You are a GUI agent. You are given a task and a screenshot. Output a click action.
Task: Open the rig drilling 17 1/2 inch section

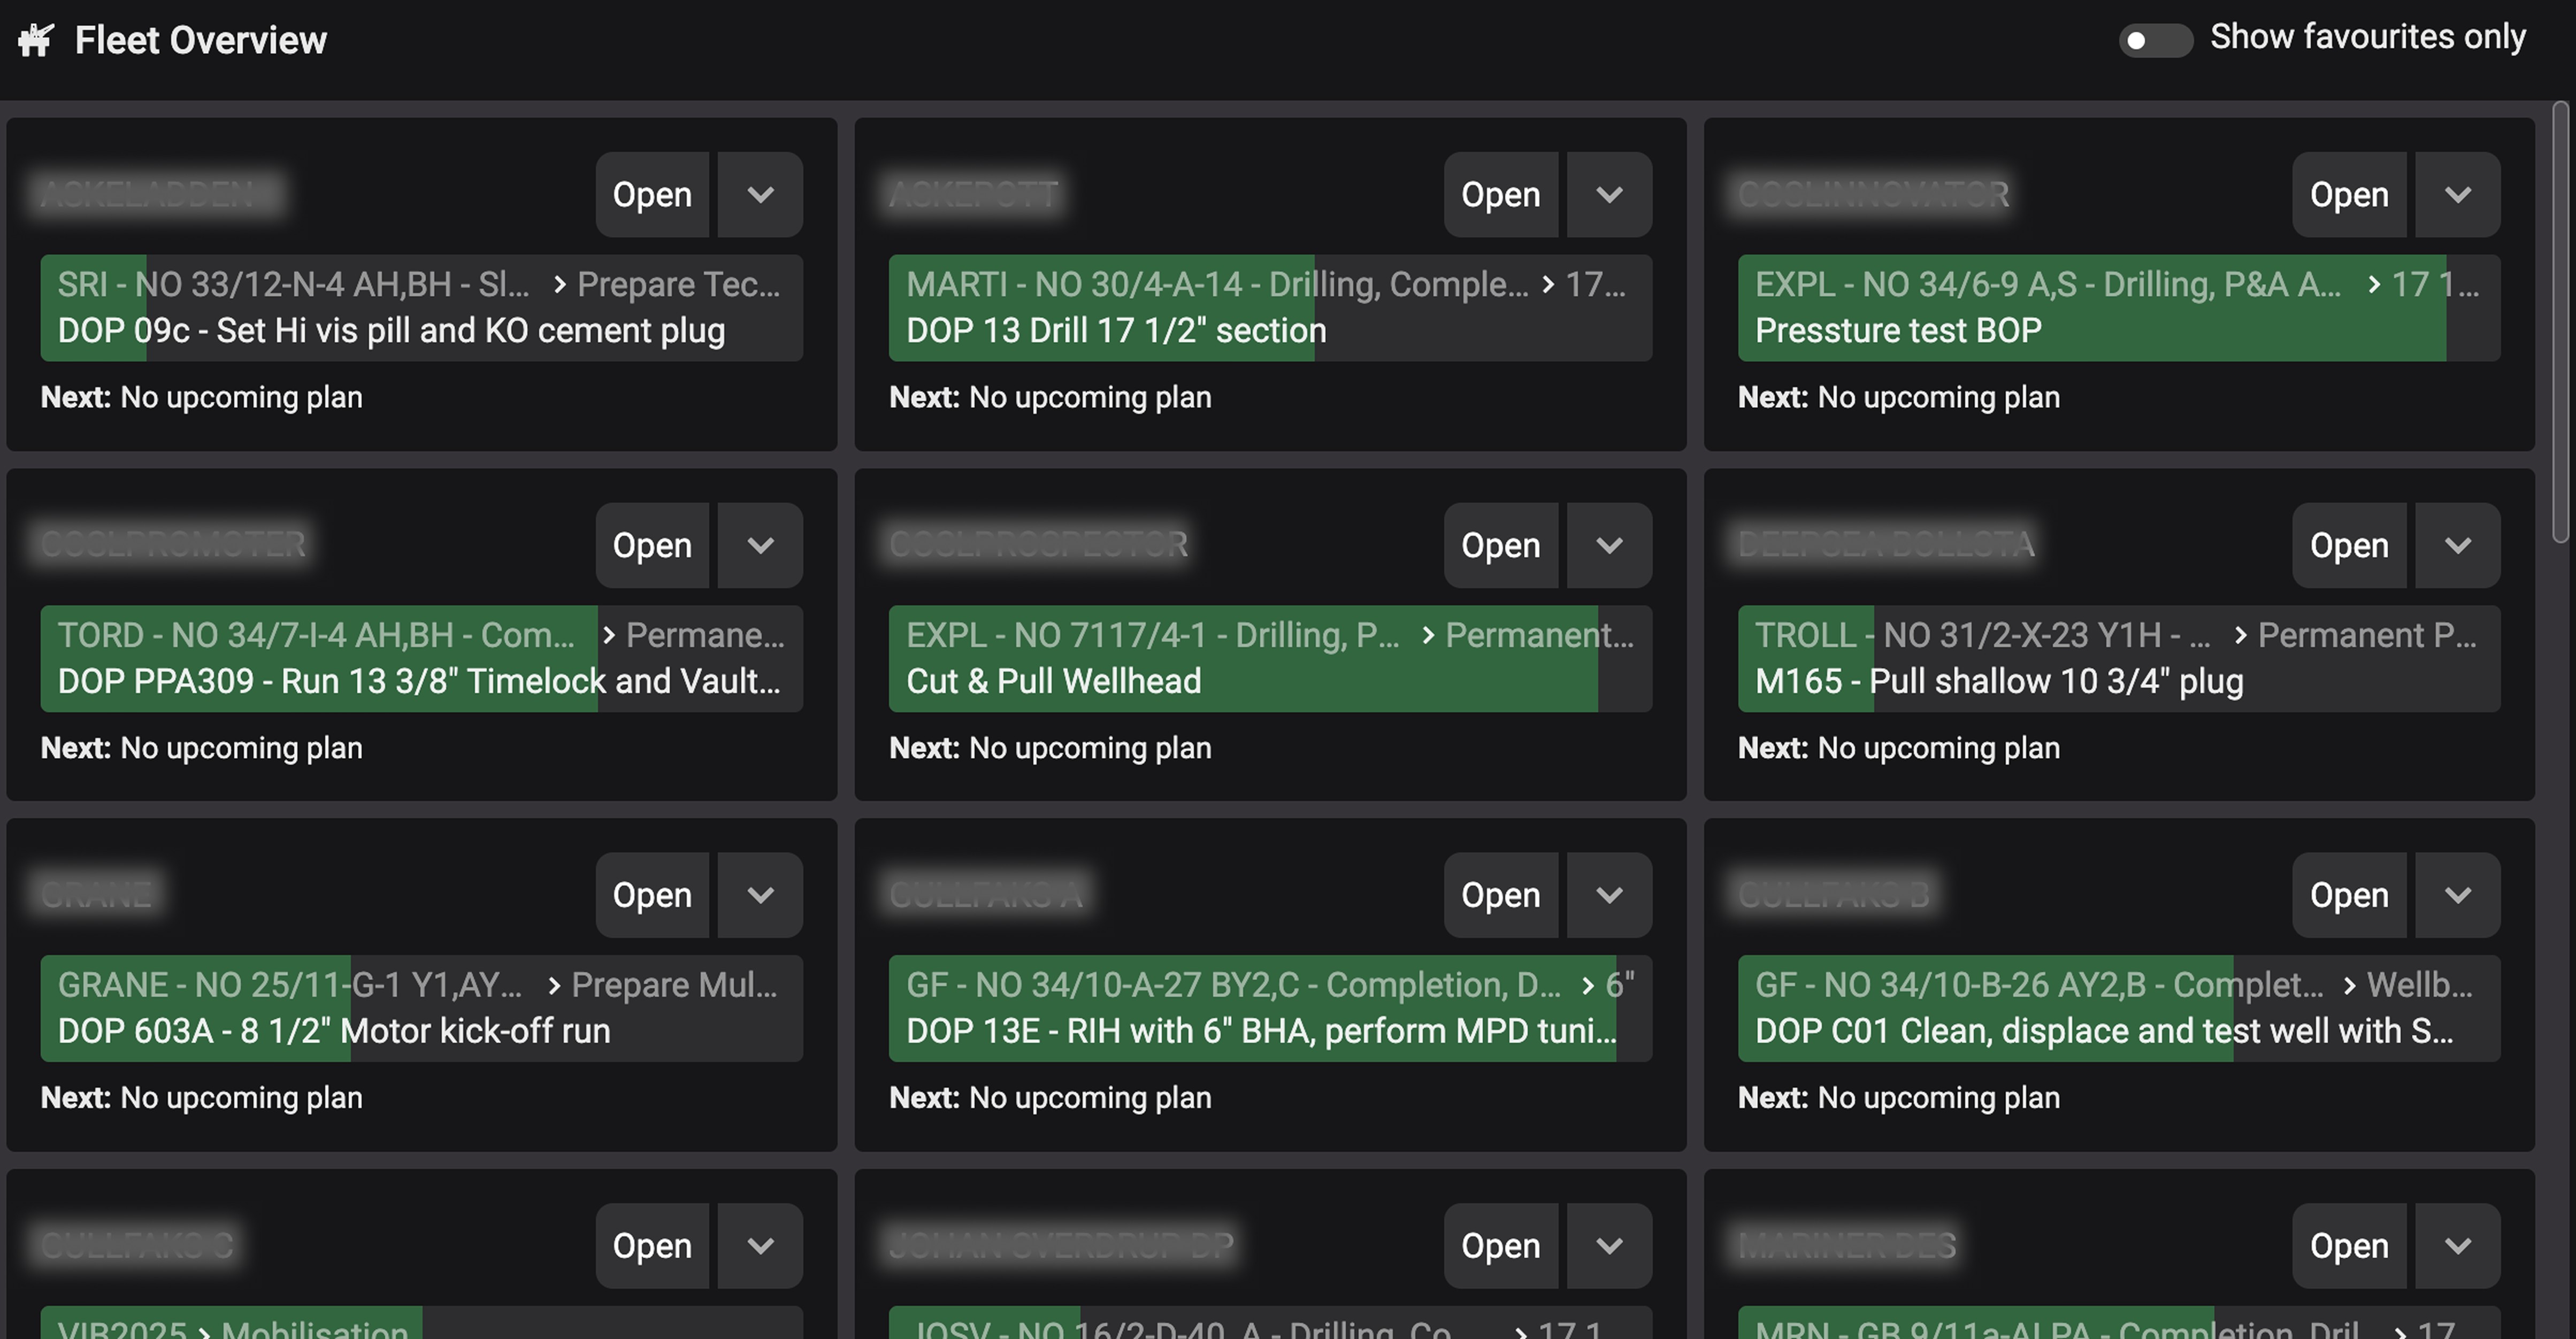pyautogui.click(x=1500, y=195)
